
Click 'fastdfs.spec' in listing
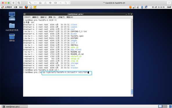(77, 36)
